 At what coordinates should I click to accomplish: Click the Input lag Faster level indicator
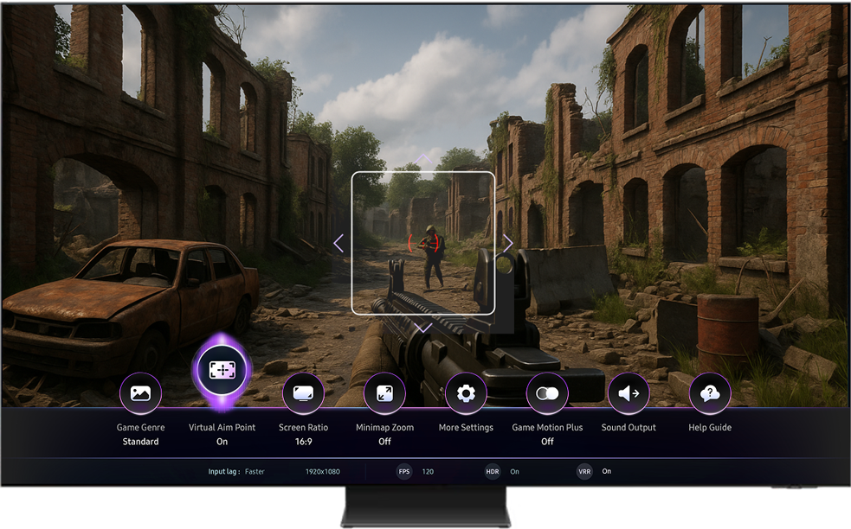[x=235, y=471]
